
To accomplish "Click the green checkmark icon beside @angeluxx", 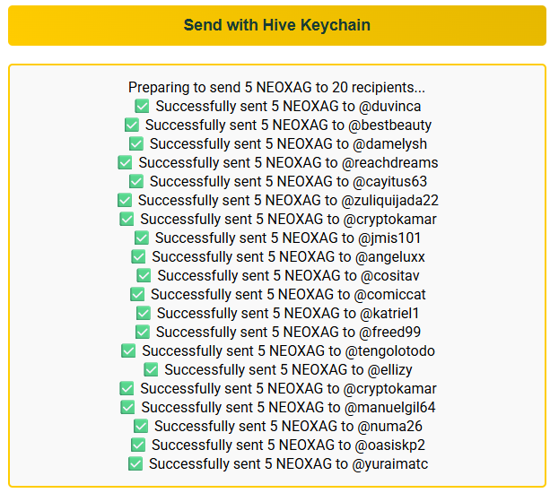I will tap(138, 257).
